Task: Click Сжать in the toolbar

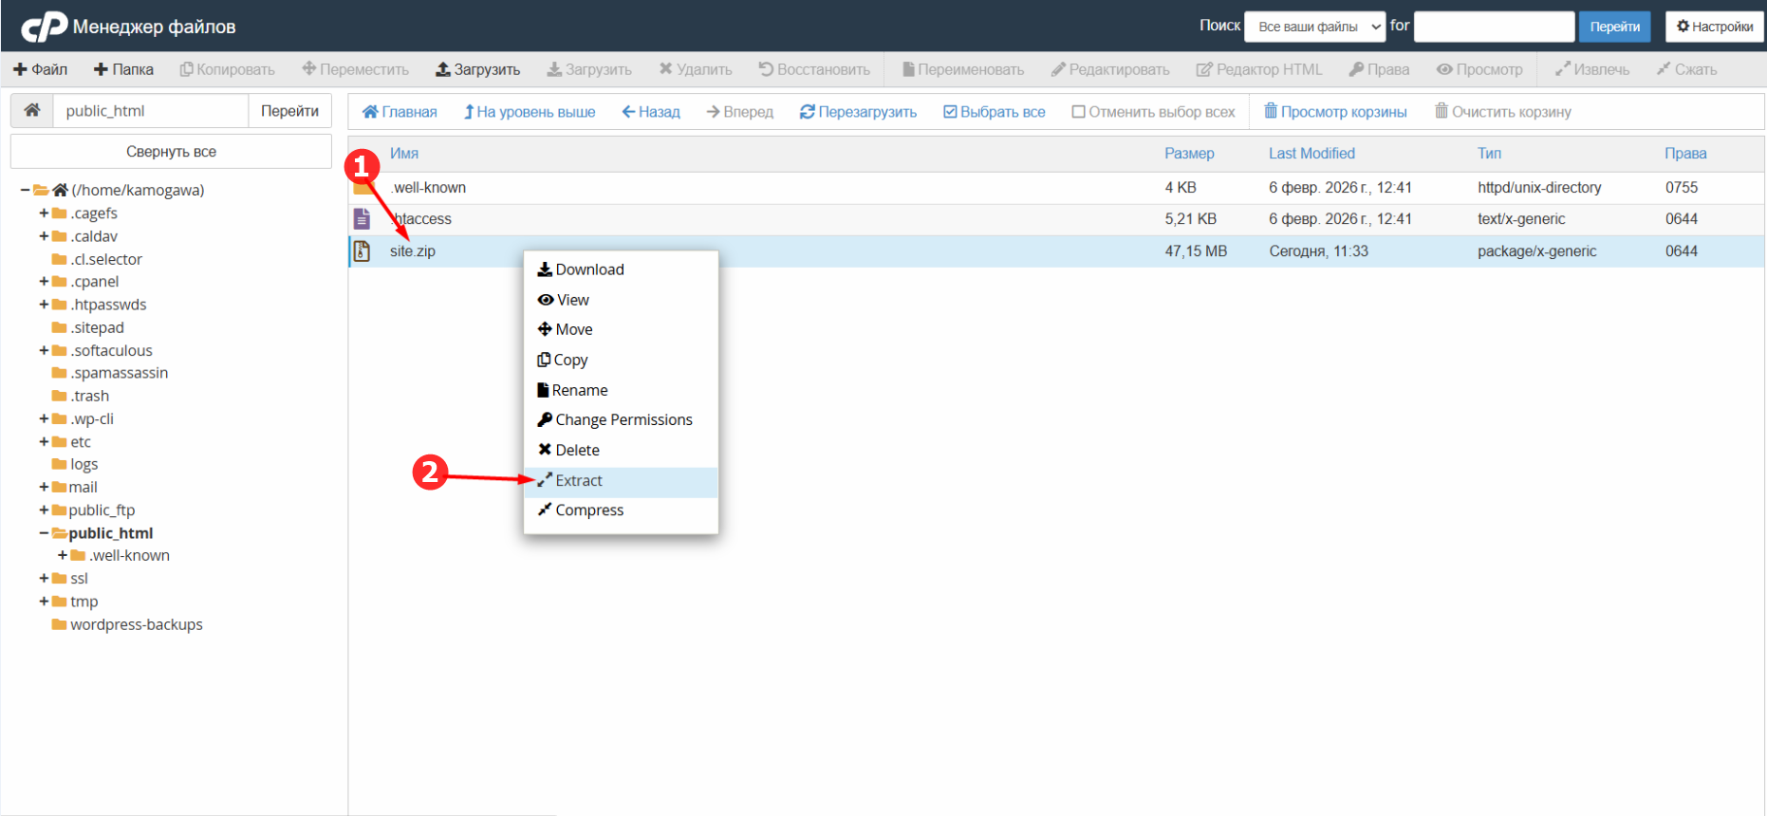Action: pyautogui.click(x=1686, y=69)
